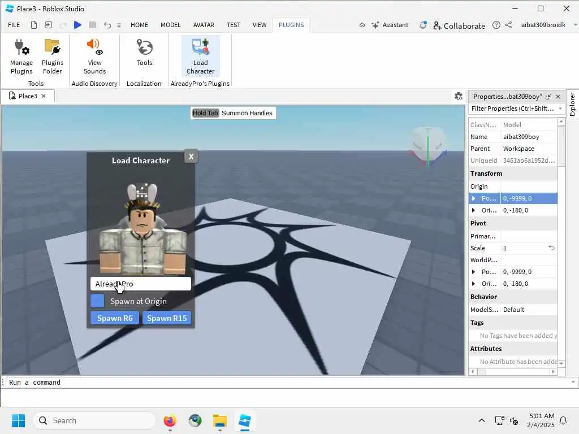
Task: Open Manage Plugins
Action: [21, 57]
